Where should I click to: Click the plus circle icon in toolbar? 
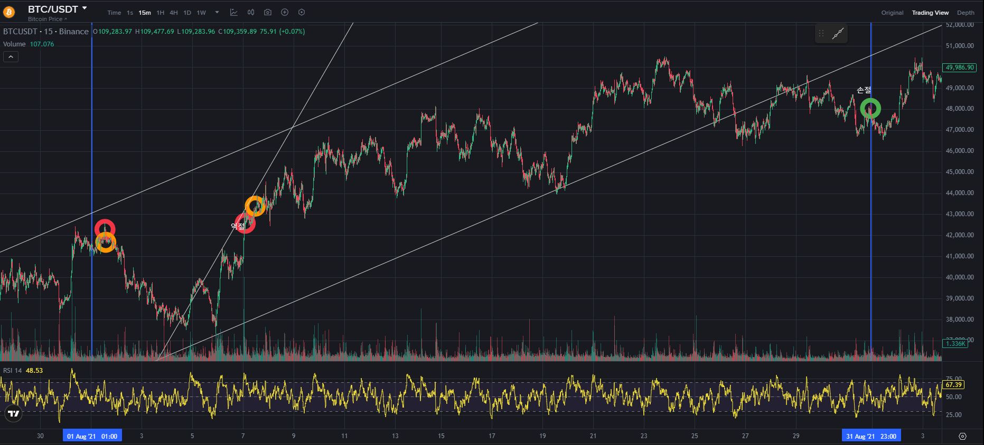285,12
